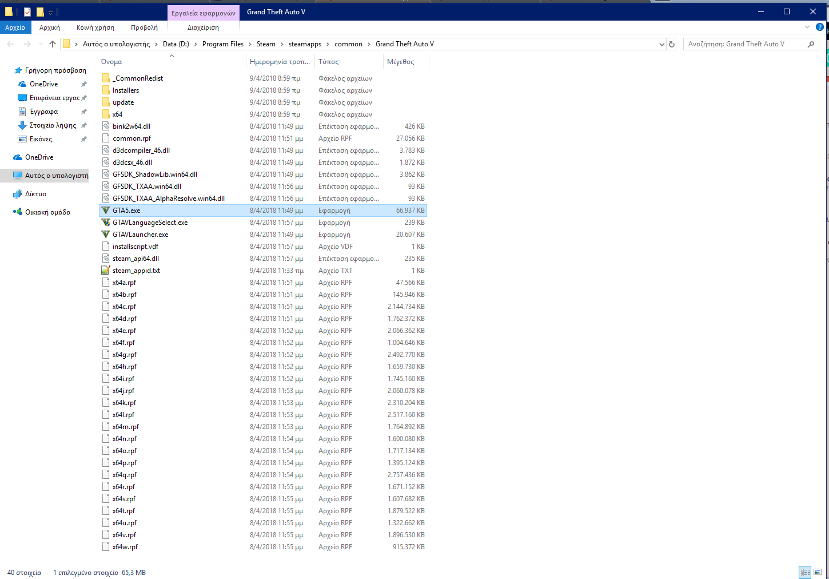Click steamapps in the breadcrumb path
Image resolution: width=829 pixels, height=579 pixels.
pyautogui.click(x=305, y=44)
